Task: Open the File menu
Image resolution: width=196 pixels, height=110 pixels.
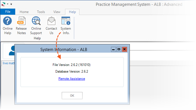Action: [x=8, y=12]
